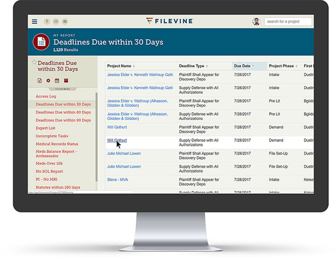The height and width of the screenshot is (258, 335).
Task: Open the Access Log report
Action: 46,96
